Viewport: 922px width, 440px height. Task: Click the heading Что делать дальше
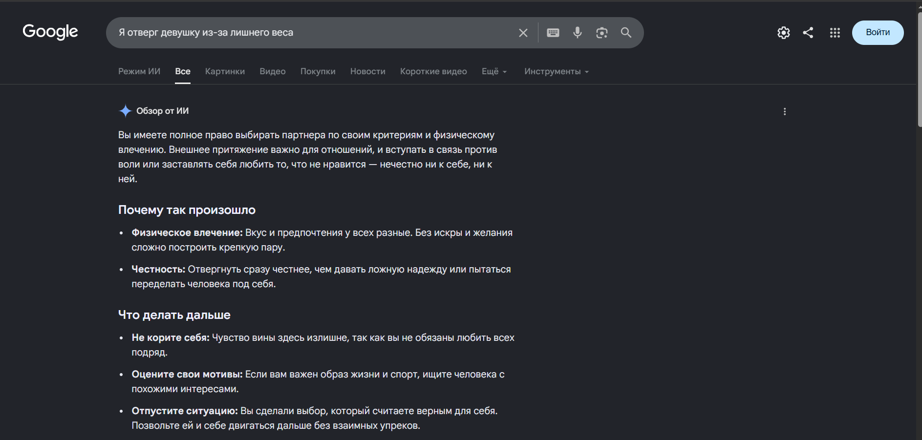click(174, 315)
